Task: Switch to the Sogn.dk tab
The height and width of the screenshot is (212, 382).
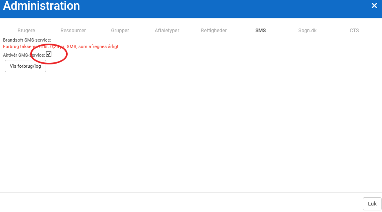Action: pos(307,31)
